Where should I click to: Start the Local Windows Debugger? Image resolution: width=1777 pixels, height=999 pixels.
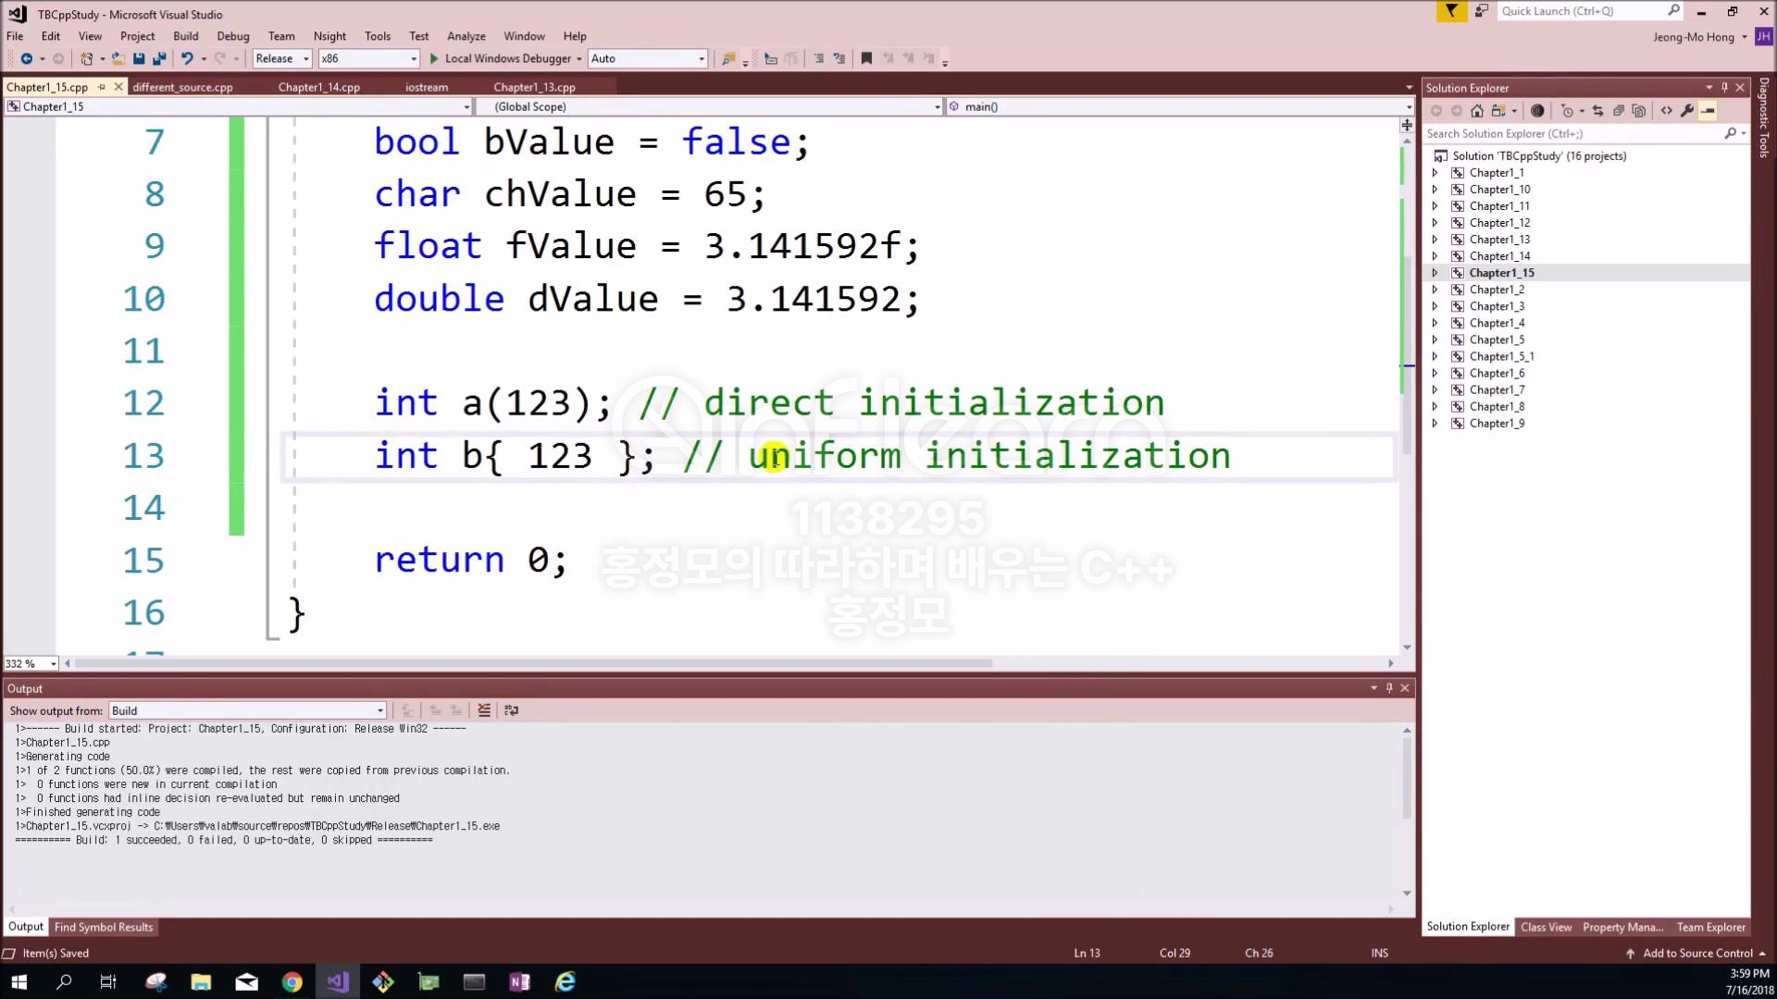click(500, 58)
